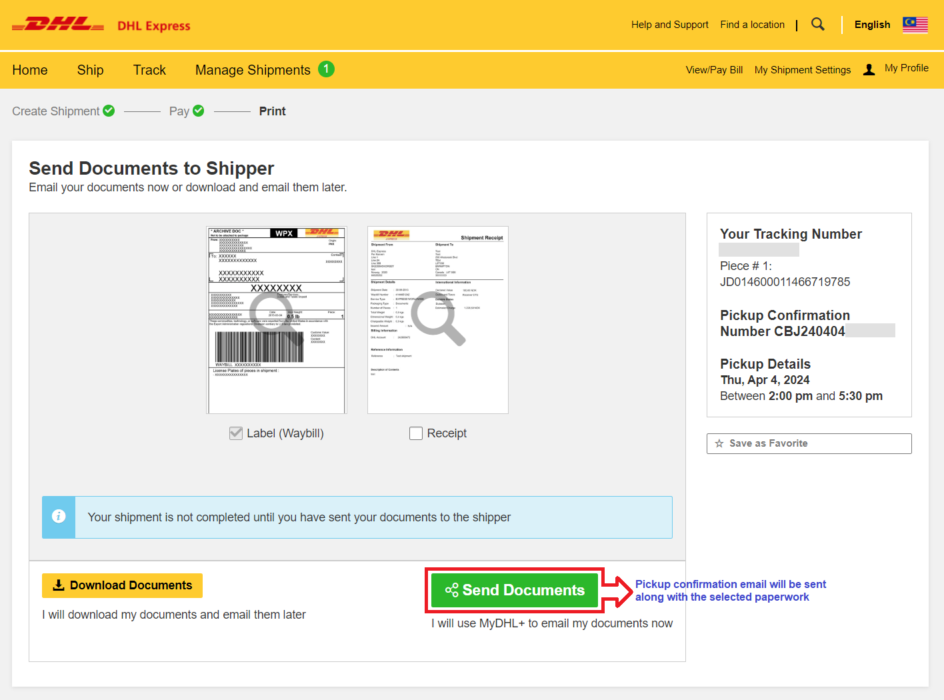Open the search magnifier icon
944x700 pixels.
coord(818,25)
